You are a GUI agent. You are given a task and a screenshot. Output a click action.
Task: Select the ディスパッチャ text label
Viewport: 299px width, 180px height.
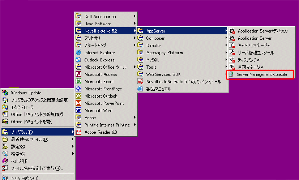pos(248,60)
